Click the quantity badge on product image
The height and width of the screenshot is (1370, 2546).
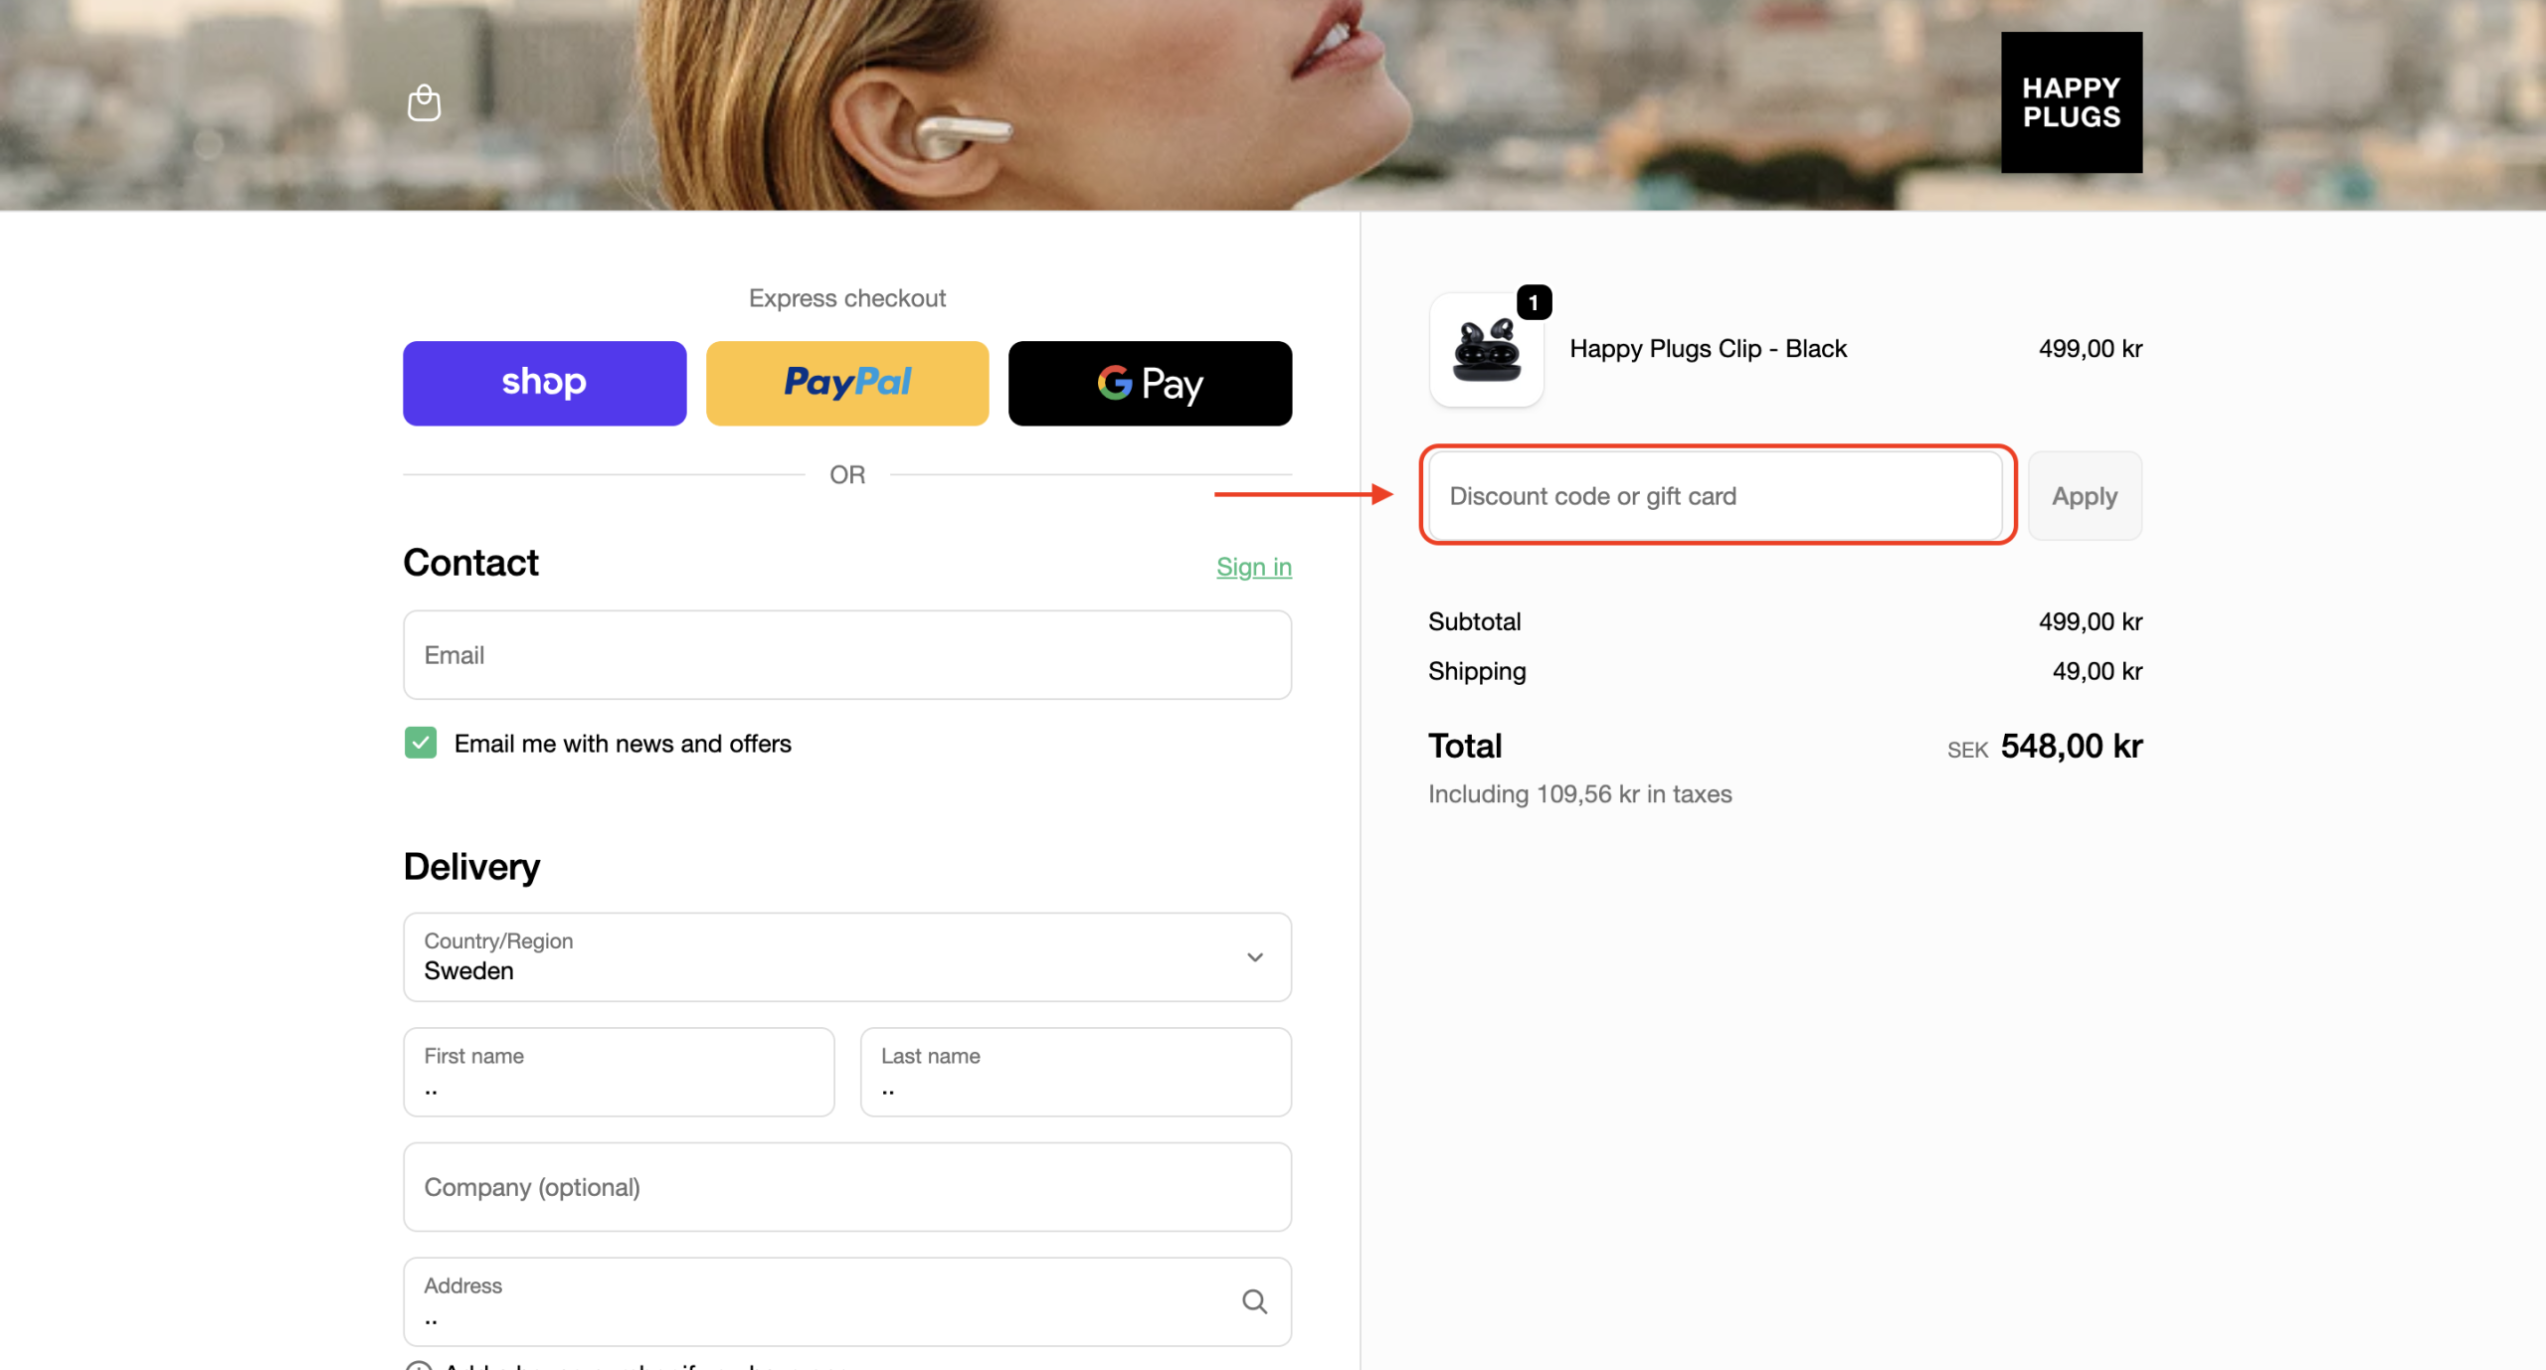(x=1534, y=302)
